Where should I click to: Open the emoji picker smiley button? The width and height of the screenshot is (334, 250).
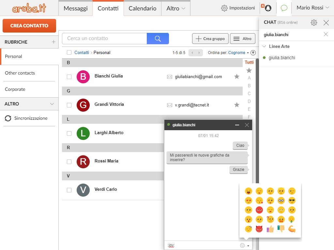(242, 245)
